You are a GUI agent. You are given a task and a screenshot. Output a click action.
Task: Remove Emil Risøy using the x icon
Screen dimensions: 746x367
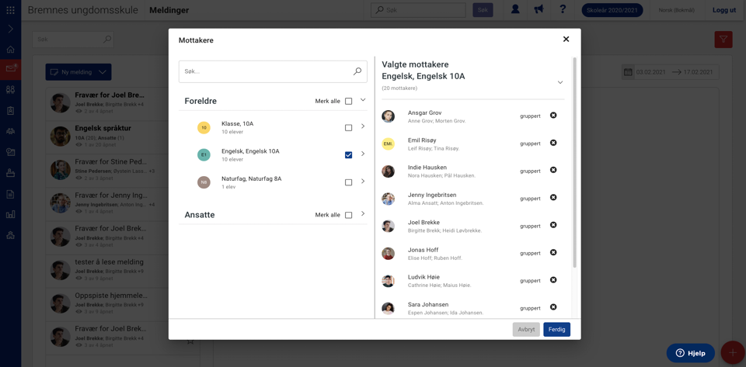click(x=553, y=143)
